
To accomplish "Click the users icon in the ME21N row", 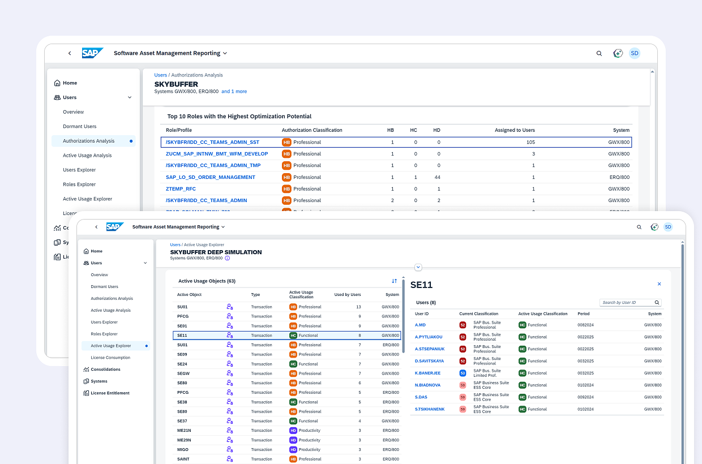I will pos(230,431).
